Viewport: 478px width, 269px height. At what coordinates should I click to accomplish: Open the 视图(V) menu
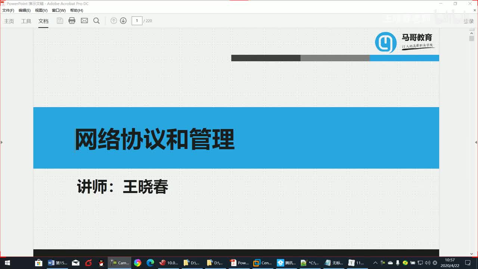pos(41,10)
